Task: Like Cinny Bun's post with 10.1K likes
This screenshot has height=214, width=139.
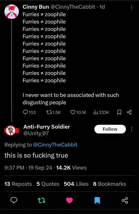Action: click(78, 112)
